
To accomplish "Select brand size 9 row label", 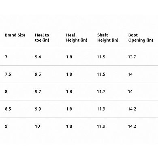I will [x=6, y=126].
